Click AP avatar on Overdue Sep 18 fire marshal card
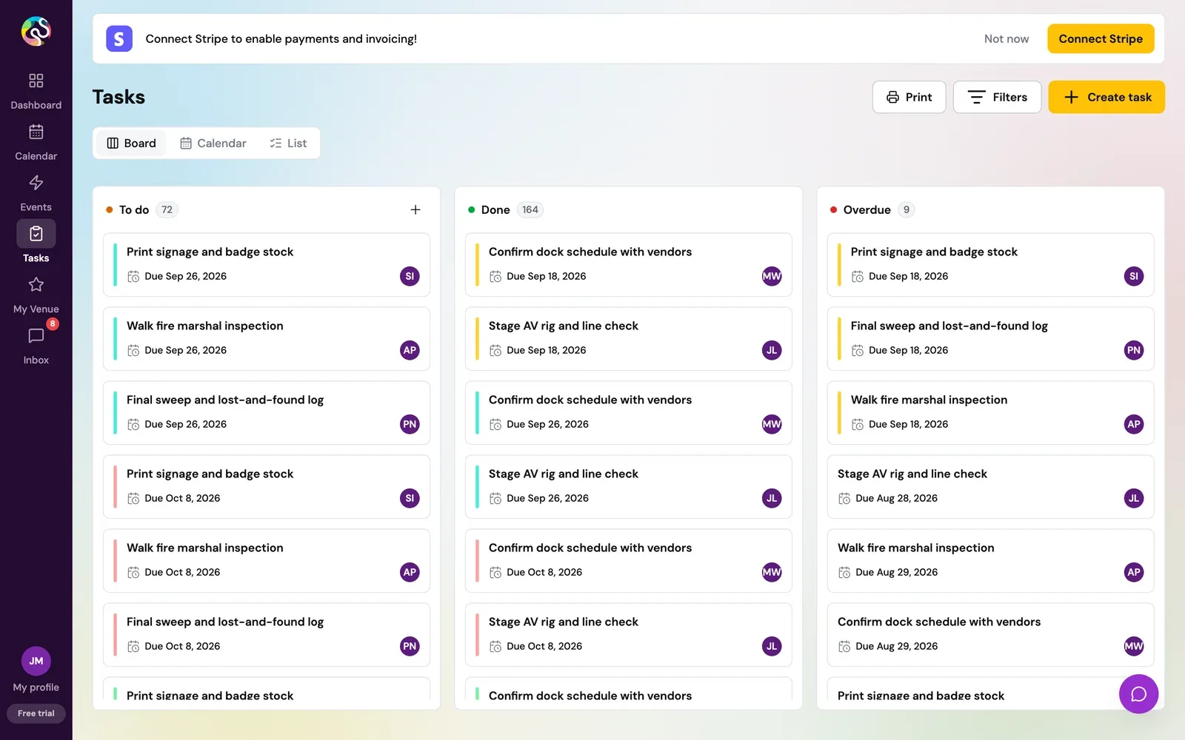 click(x=1134, y=424)
